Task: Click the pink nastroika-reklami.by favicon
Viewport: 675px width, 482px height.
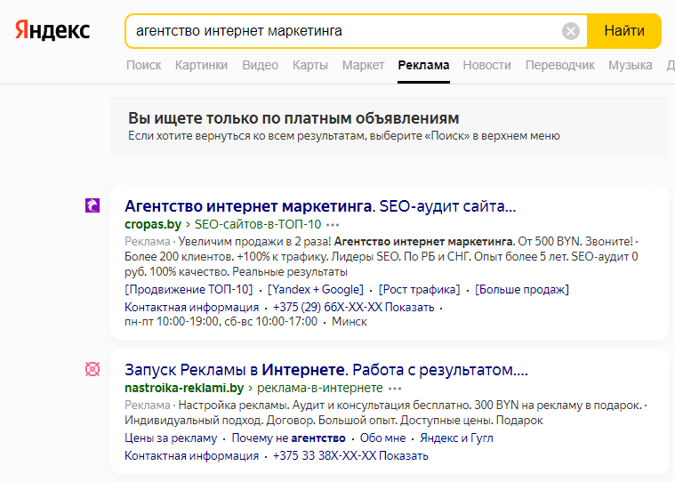Action: point(92,369)
